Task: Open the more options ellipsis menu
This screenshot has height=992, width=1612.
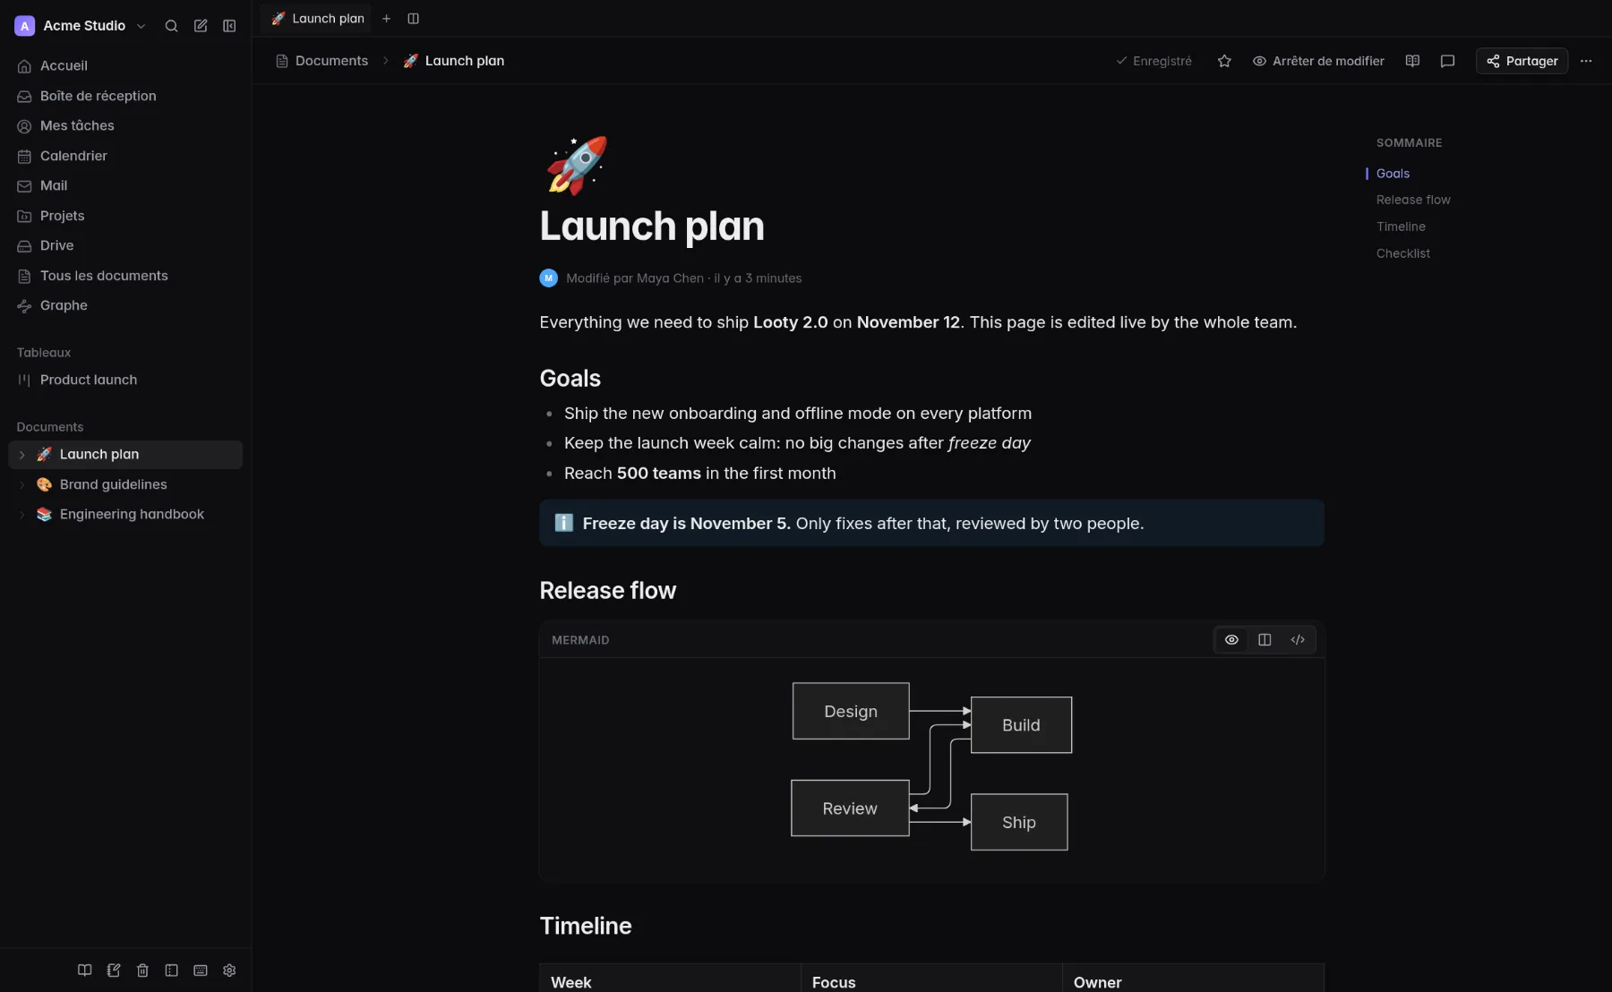Action: pyautogui.click(x=1586, y=61)
